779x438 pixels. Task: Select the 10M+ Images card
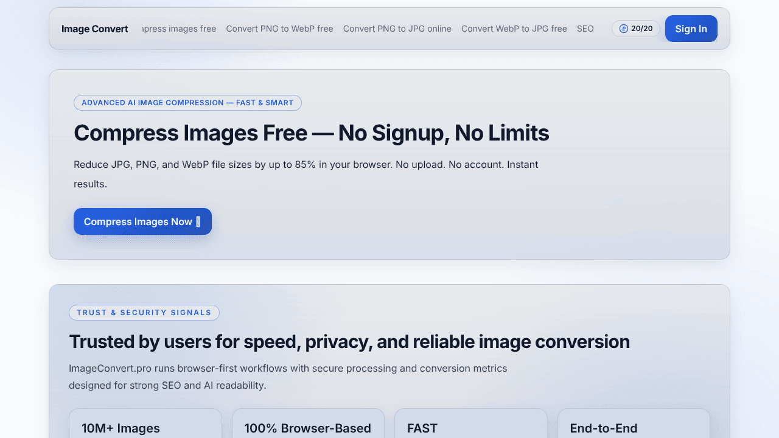click(145, 423)
